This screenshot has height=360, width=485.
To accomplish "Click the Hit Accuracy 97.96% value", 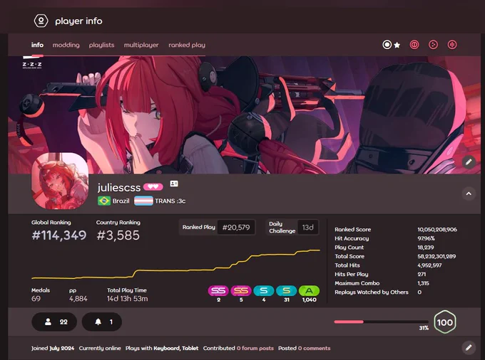I will (426, 238).
